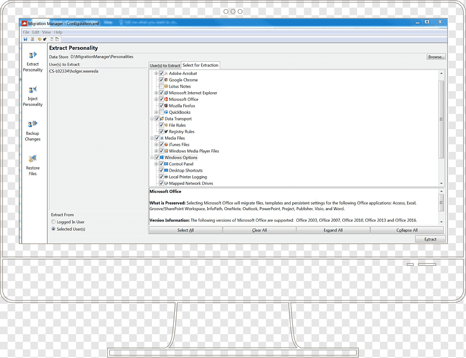Click the Save icon in the toolbar
The height and width of the screenshot is (358, 466).
(x=25, y=39)
